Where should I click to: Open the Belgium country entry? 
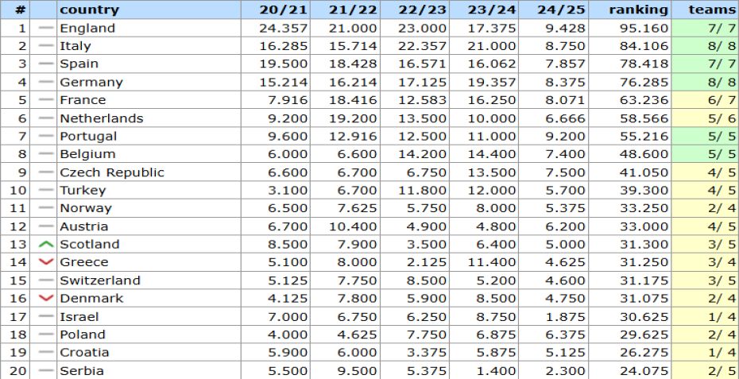point(87,154)
